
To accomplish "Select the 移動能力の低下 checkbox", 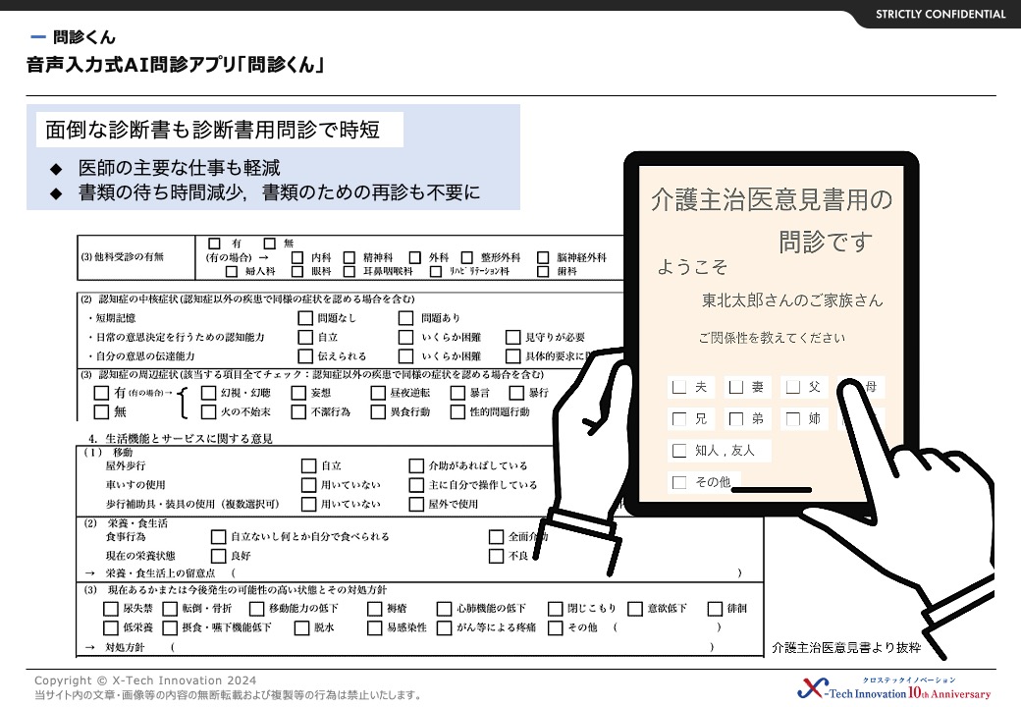I will point(256,609).
